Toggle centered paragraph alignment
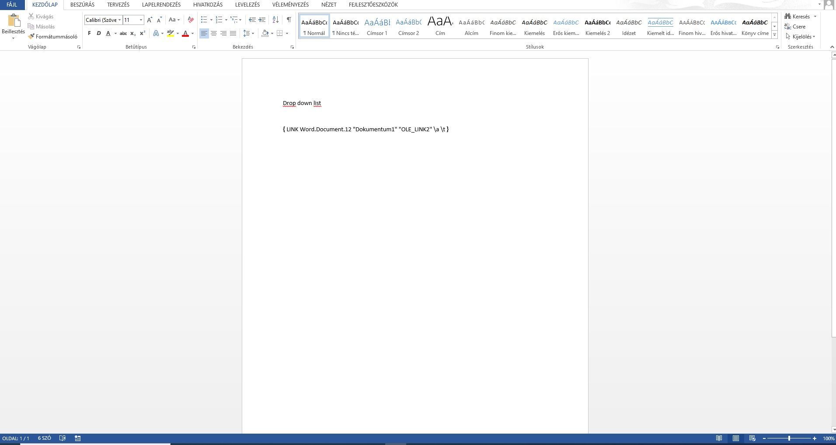 [x=214, y=33]
